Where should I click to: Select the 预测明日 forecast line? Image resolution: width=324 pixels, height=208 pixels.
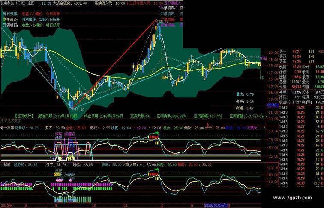pyautogui.click(x=31, y=25)
